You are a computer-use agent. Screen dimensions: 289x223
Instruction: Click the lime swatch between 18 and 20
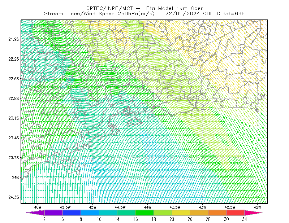163,213
